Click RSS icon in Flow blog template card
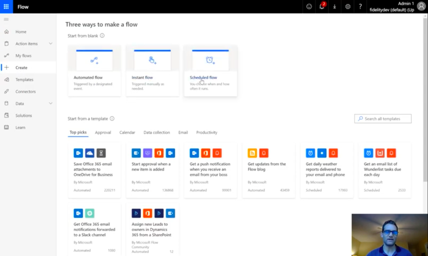Viewport: 428px width, 256px height. tap(252, 153)
